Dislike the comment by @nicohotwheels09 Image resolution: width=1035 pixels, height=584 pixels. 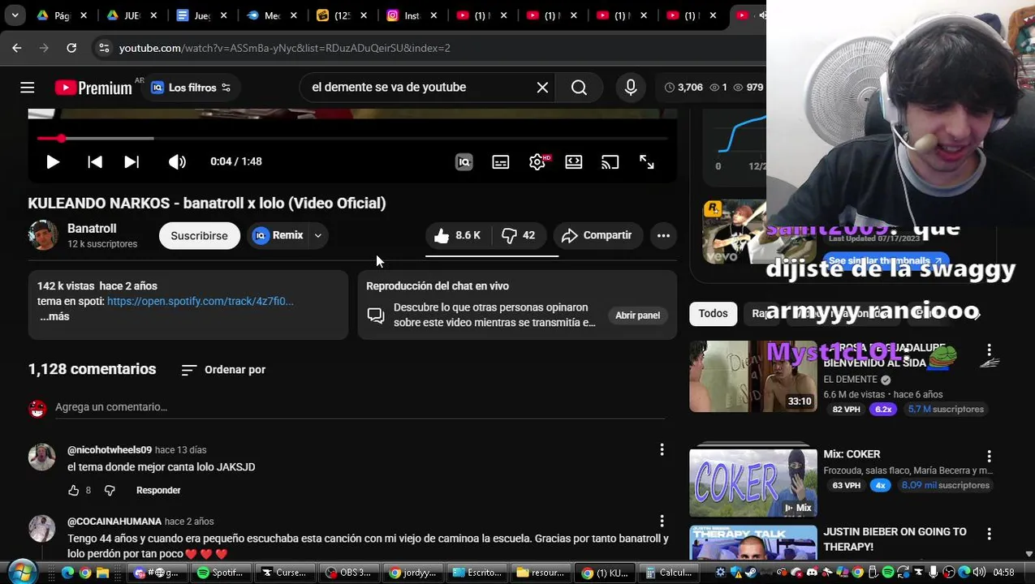(110, 491)
